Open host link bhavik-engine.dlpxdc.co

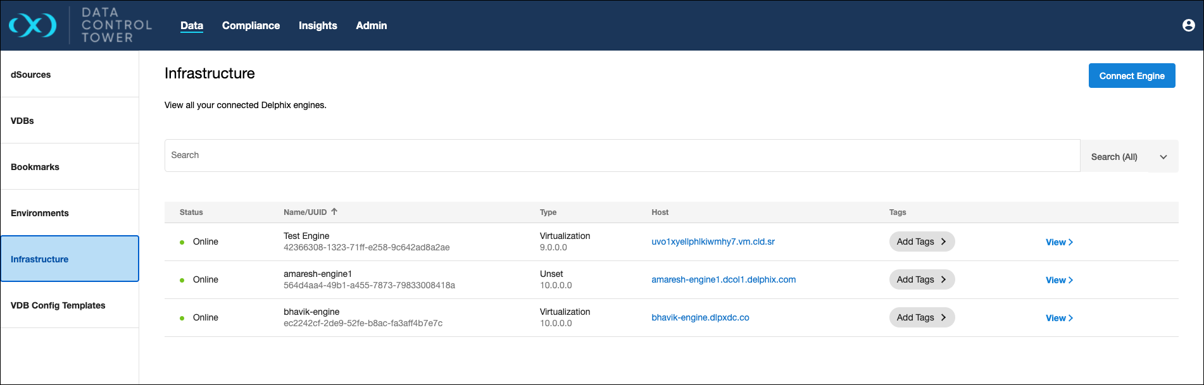700,317
